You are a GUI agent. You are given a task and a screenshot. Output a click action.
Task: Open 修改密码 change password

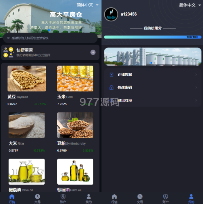(x=153, y=88)
